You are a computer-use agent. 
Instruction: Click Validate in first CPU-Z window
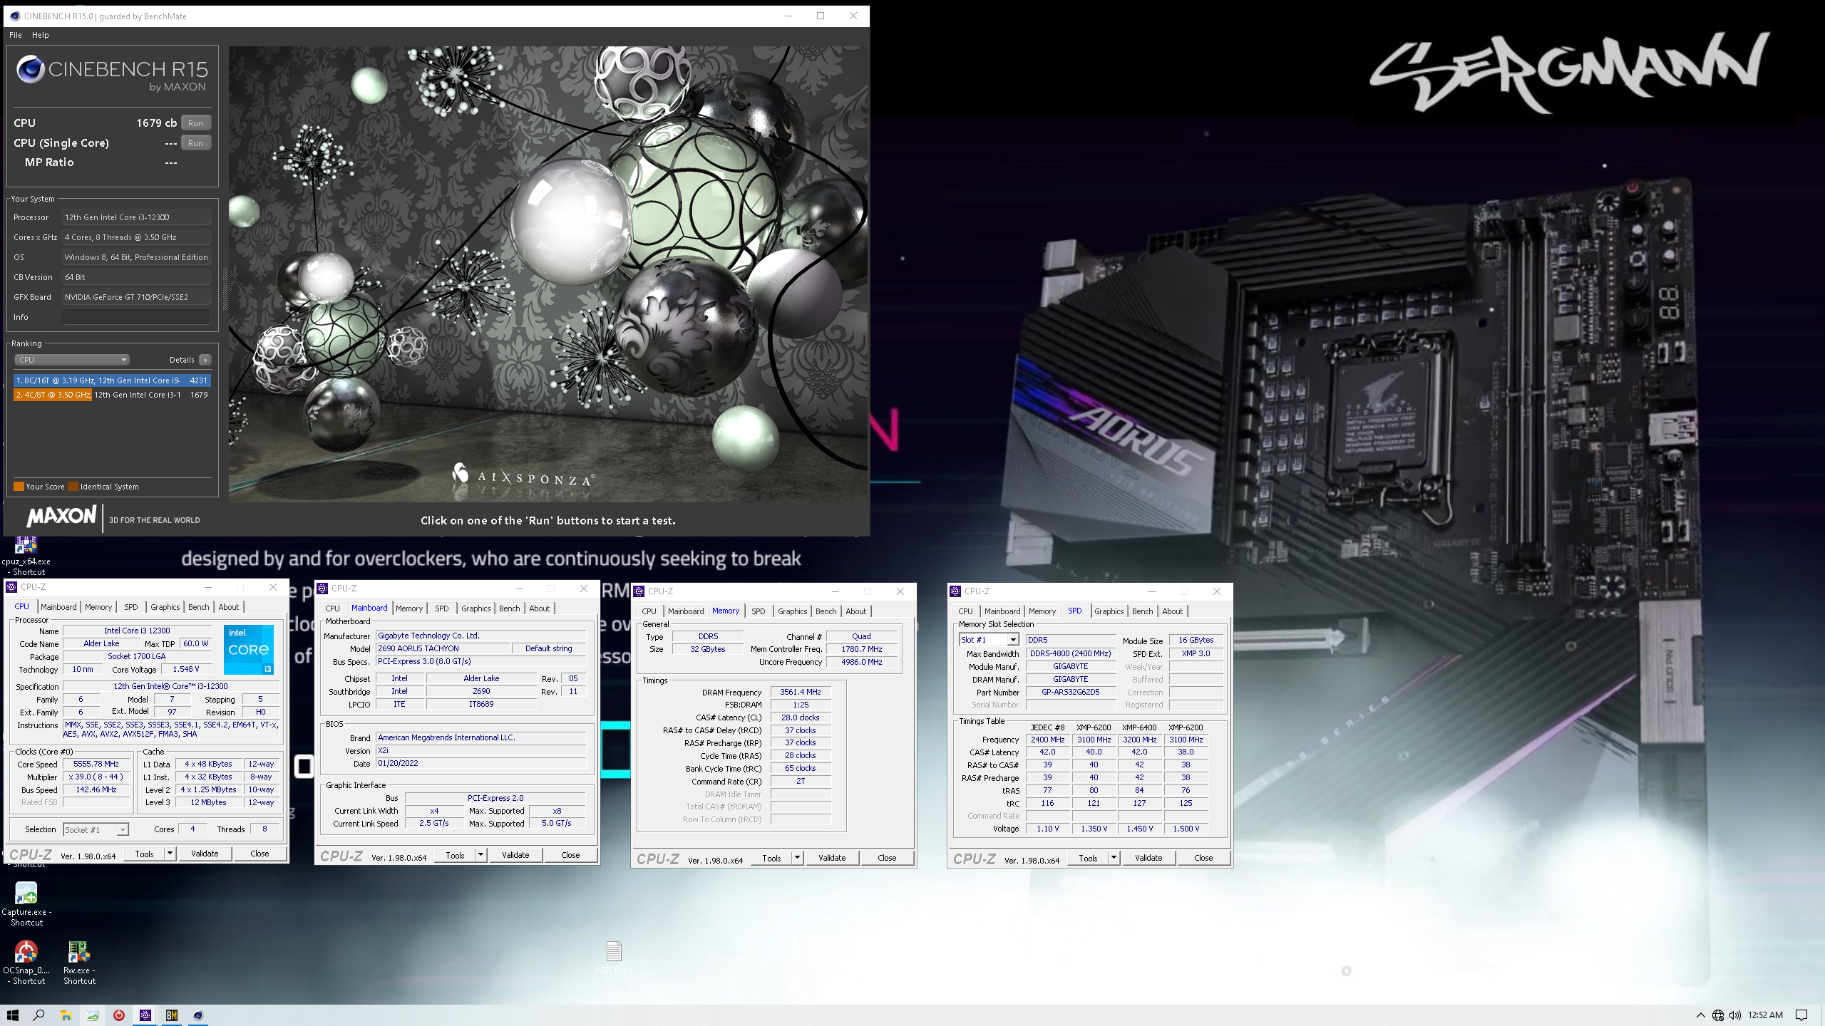pyautogui.click(x=205, y=854)
